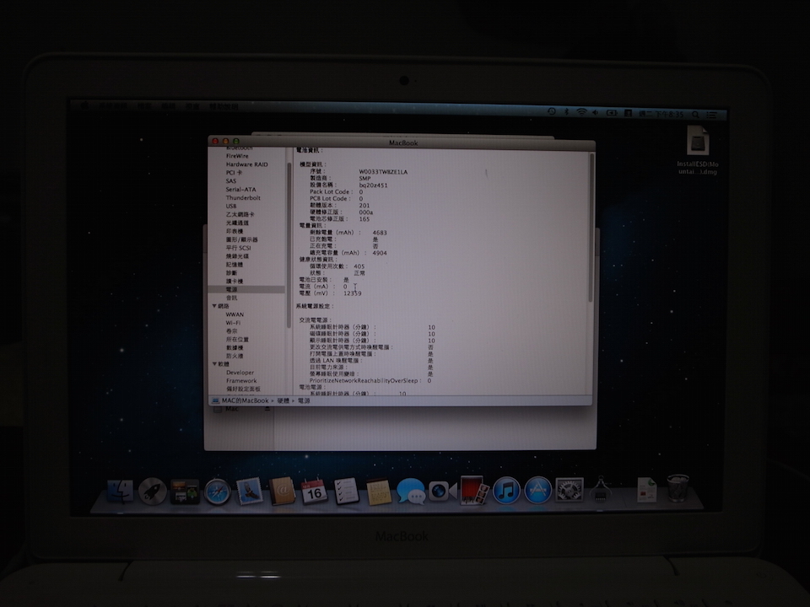Screen dimensions: 810x607
Task: Select USB in the sidebar
Action: [x=231, y=206]
